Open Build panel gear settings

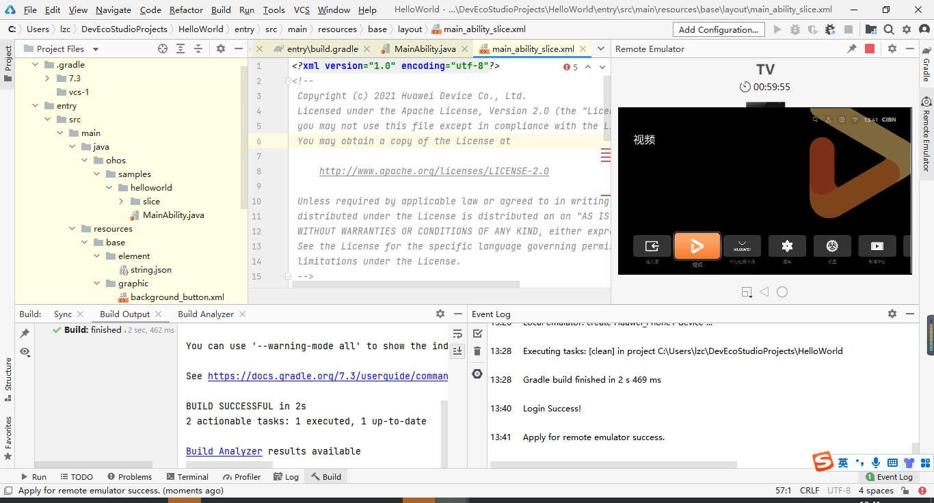pos(440,314)
